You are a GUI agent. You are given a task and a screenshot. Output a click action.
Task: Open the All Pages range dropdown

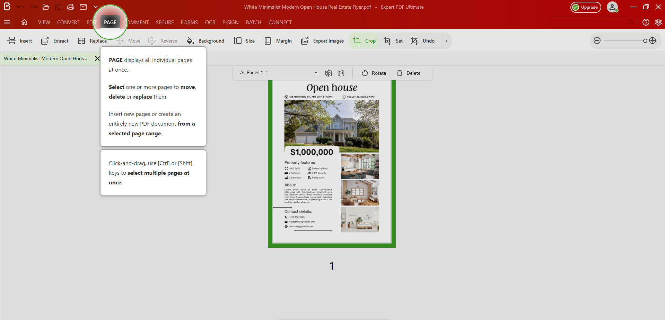pos(277,73)
